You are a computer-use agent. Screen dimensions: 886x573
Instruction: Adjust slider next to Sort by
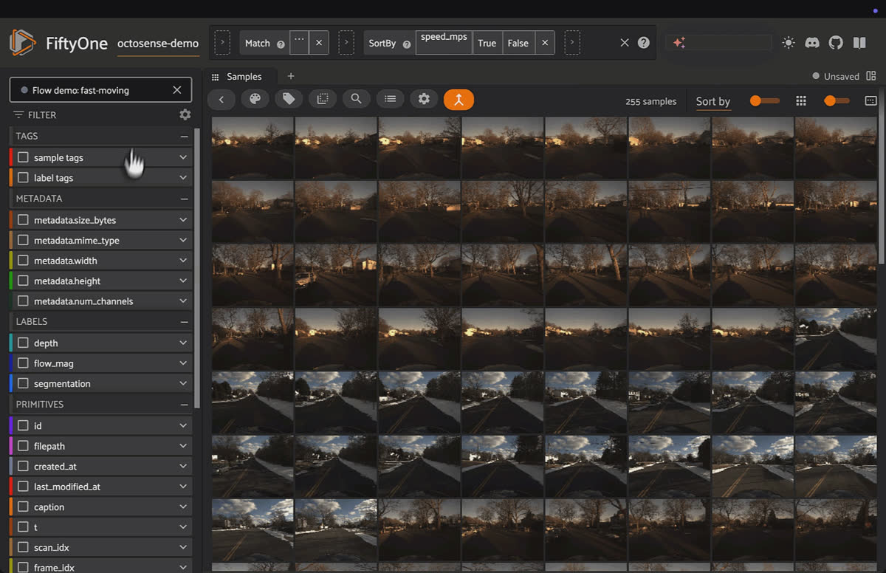tap(764, 100)
